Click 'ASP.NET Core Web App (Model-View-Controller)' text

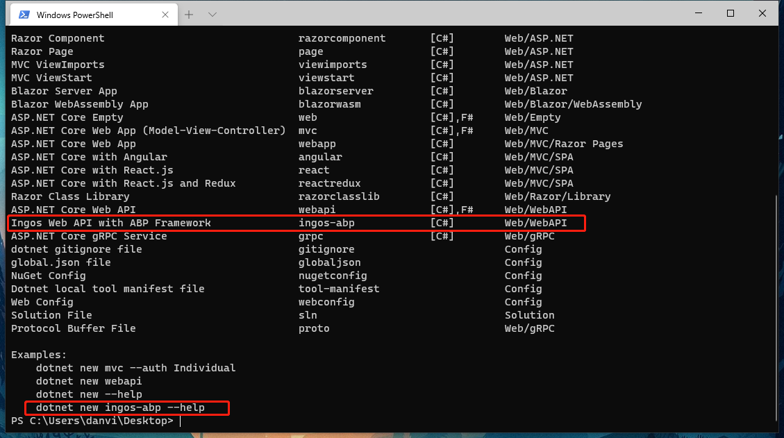click(149, 130)
